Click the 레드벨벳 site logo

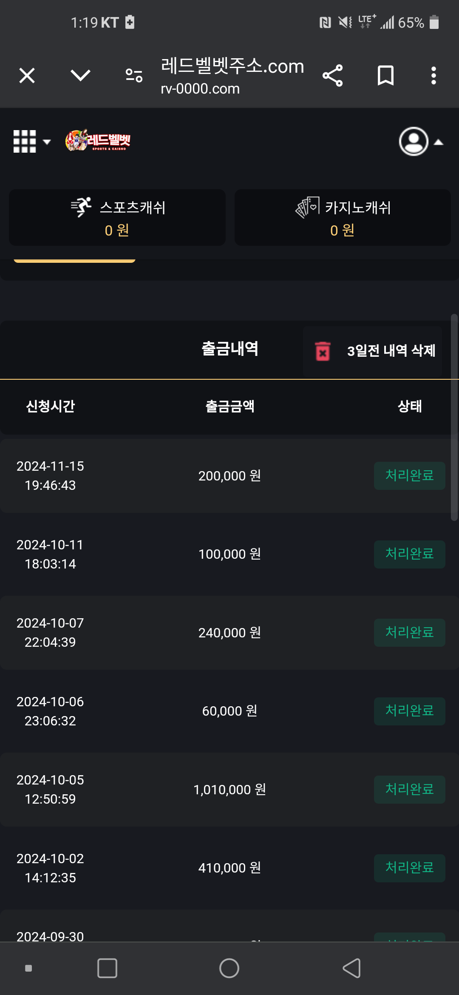tap(98, 140)
